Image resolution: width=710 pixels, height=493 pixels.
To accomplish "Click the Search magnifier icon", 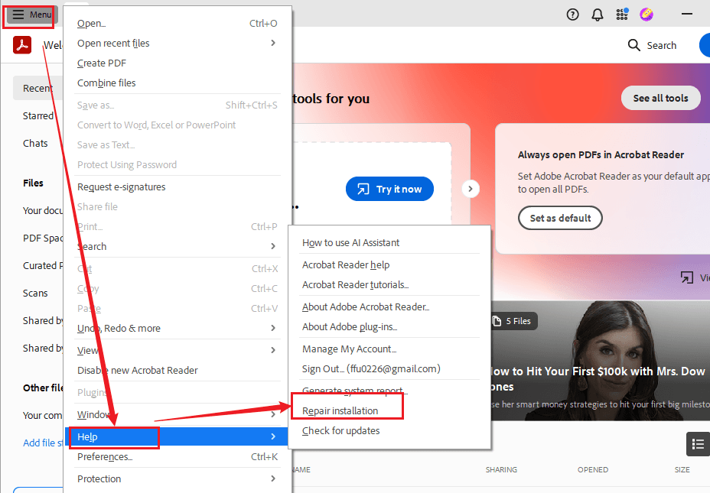I will (x=634, y=45).
